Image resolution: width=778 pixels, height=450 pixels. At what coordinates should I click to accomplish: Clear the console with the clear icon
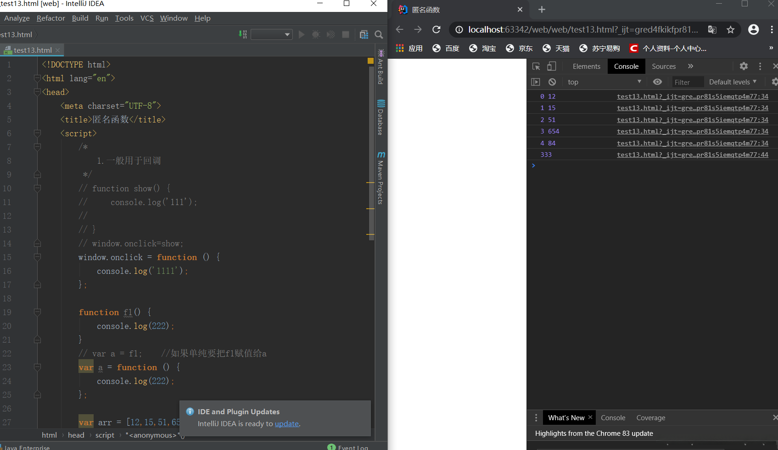tap(552, 82)
